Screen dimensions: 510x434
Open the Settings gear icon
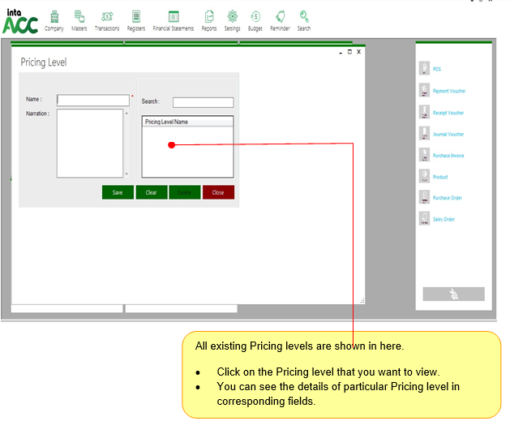(232, 19)
